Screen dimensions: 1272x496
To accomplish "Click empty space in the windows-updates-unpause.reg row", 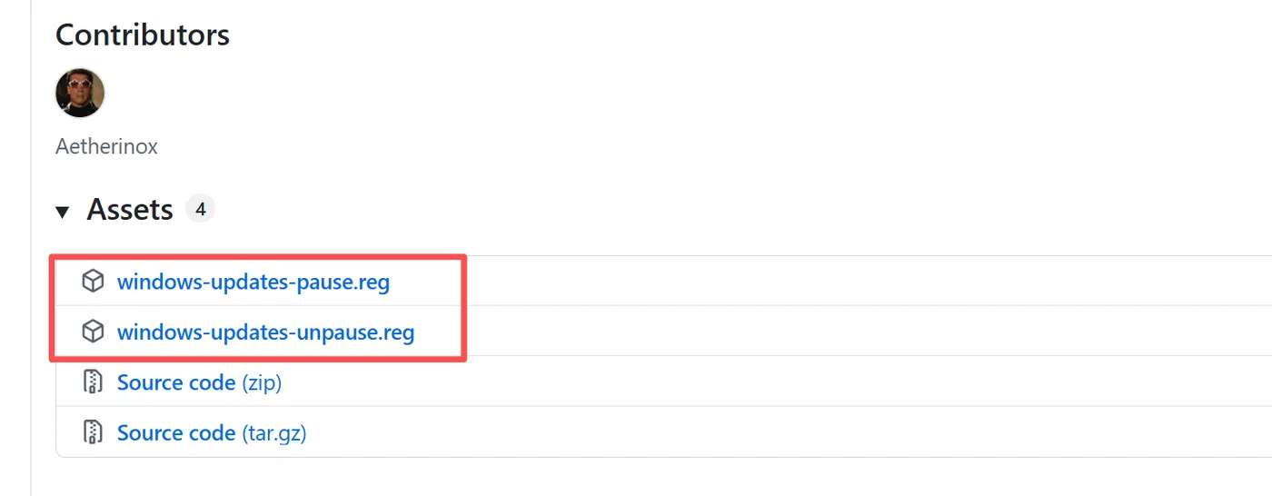I will pos(818,332).
